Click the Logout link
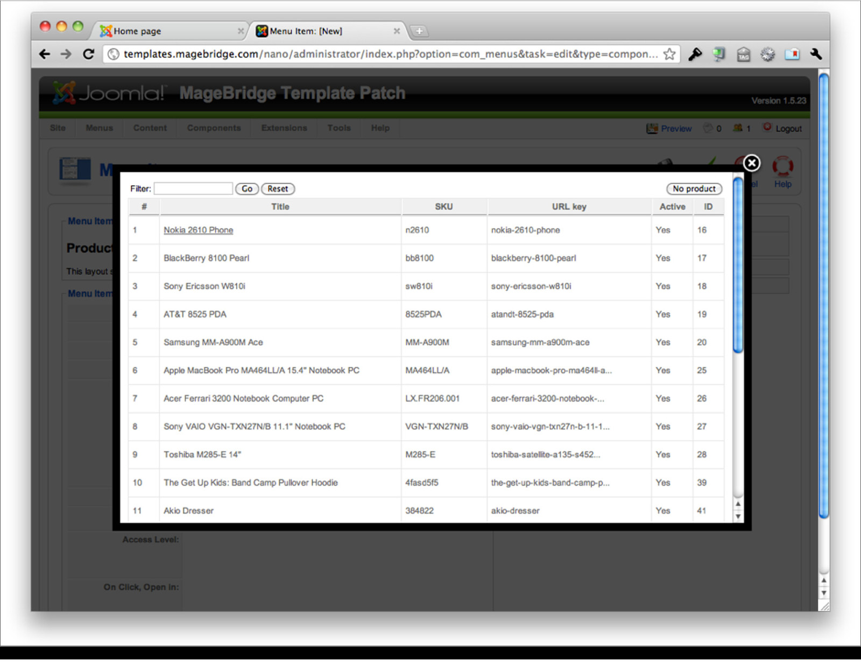 [x=788, y=129]
